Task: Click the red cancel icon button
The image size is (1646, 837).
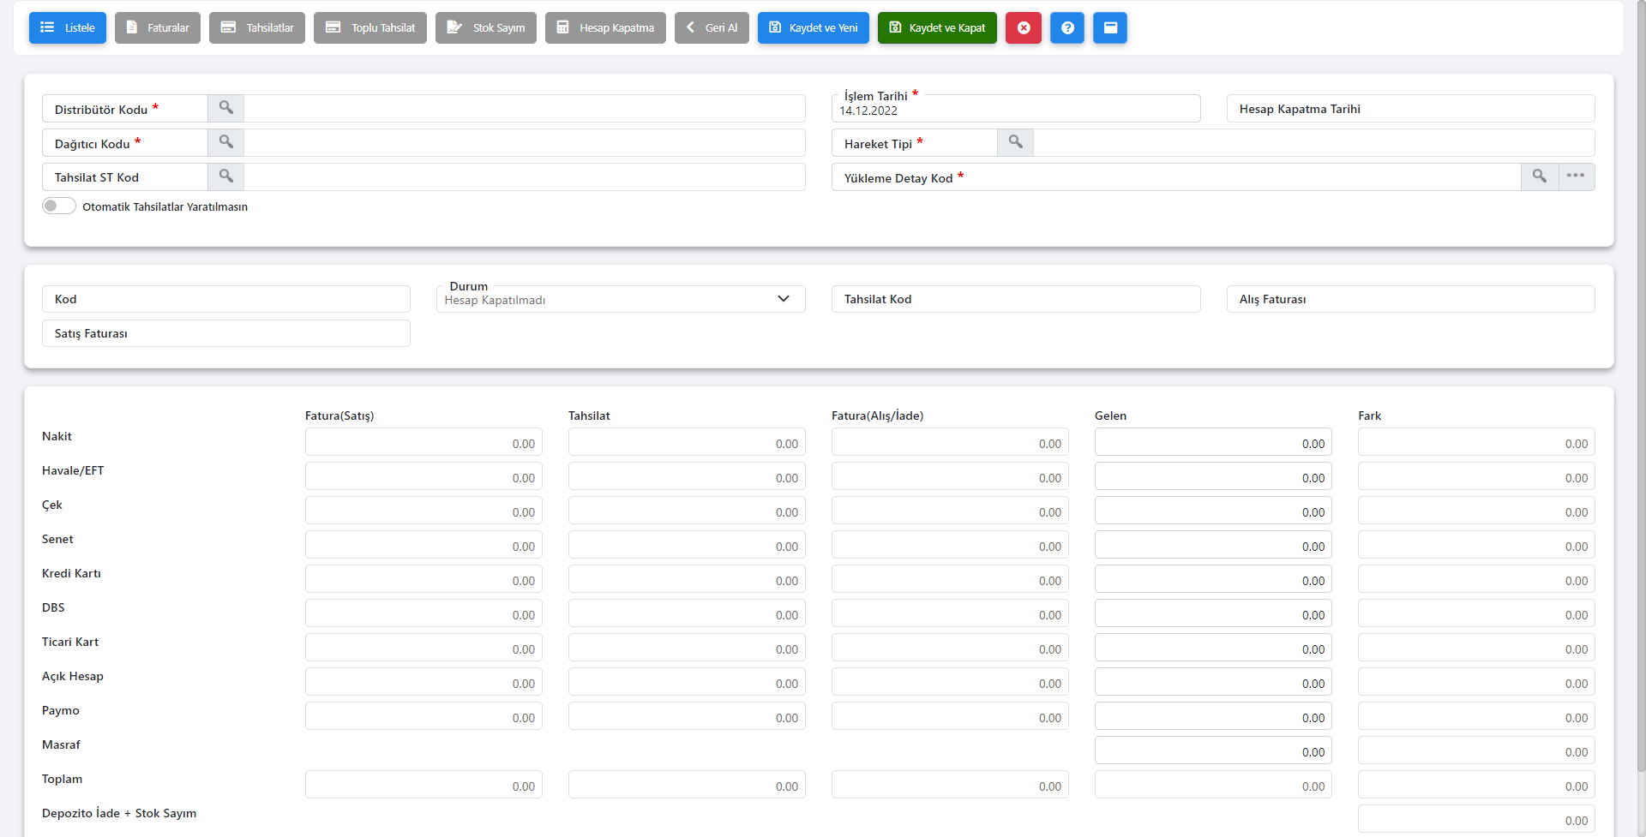Action: tap(1023, 28)
